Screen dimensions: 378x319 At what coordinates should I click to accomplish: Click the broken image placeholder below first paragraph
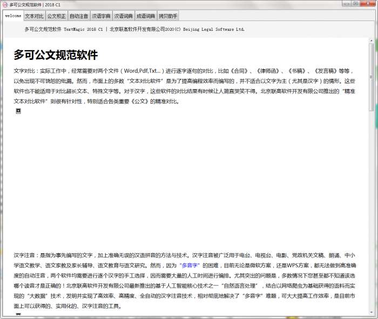pos(18,111)
